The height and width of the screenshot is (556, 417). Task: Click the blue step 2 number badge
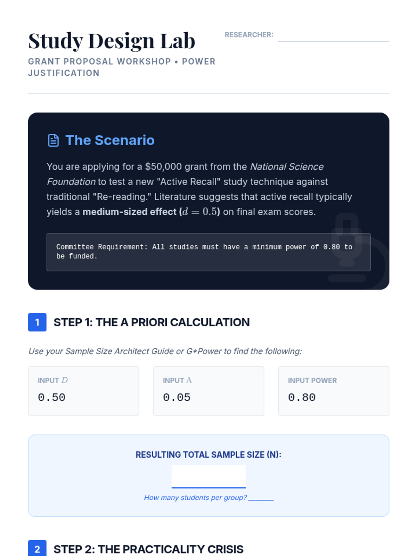pos(37,549)
